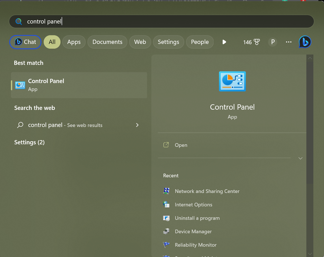Click the Open external-link icon
Screen dimensions: 324x257
pyautogui.click(x=166, y=145)
